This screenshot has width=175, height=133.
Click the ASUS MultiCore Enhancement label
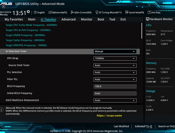(x=22, y=100)
